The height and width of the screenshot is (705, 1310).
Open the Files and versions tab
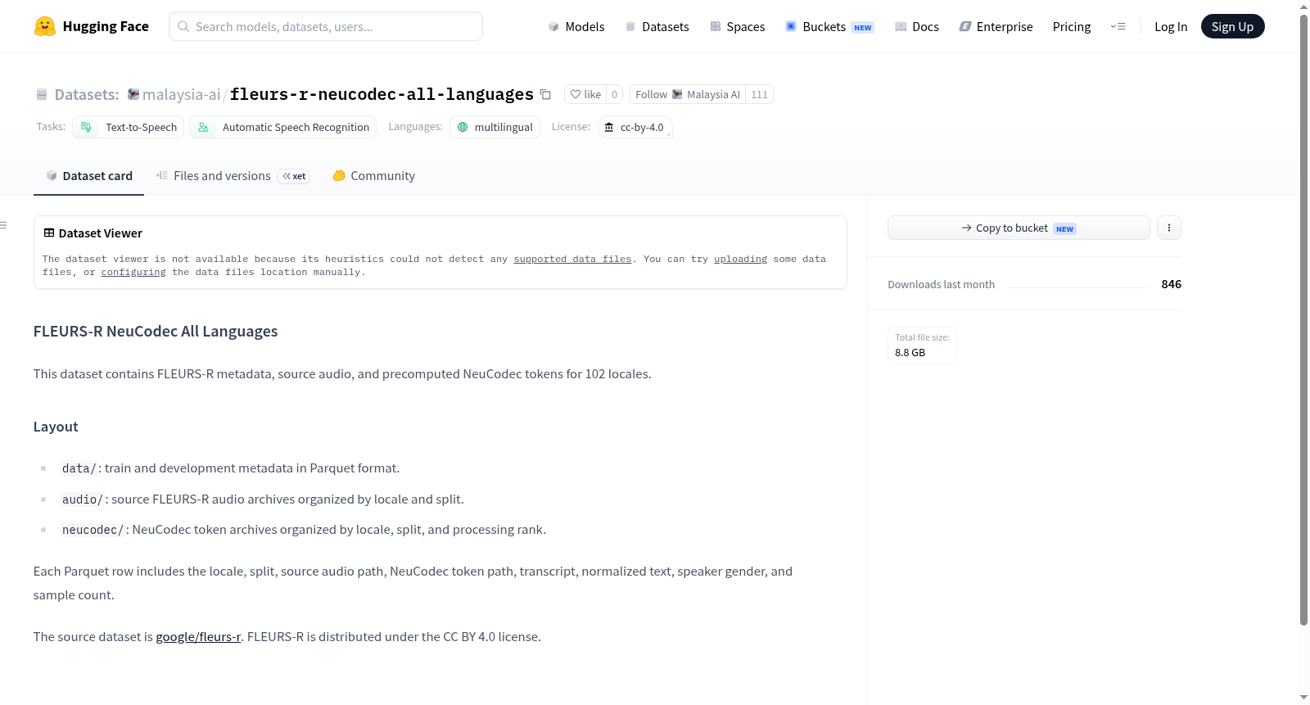[233, 175]
